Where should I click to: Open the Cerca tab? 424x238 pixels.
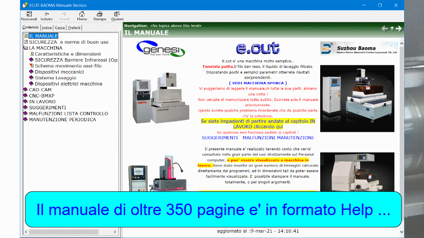tap(60, 28)
